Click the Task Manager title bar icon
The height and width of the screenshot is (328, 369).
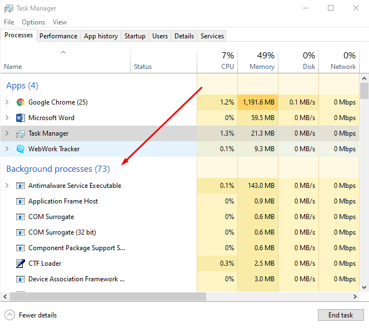(9, 8)
